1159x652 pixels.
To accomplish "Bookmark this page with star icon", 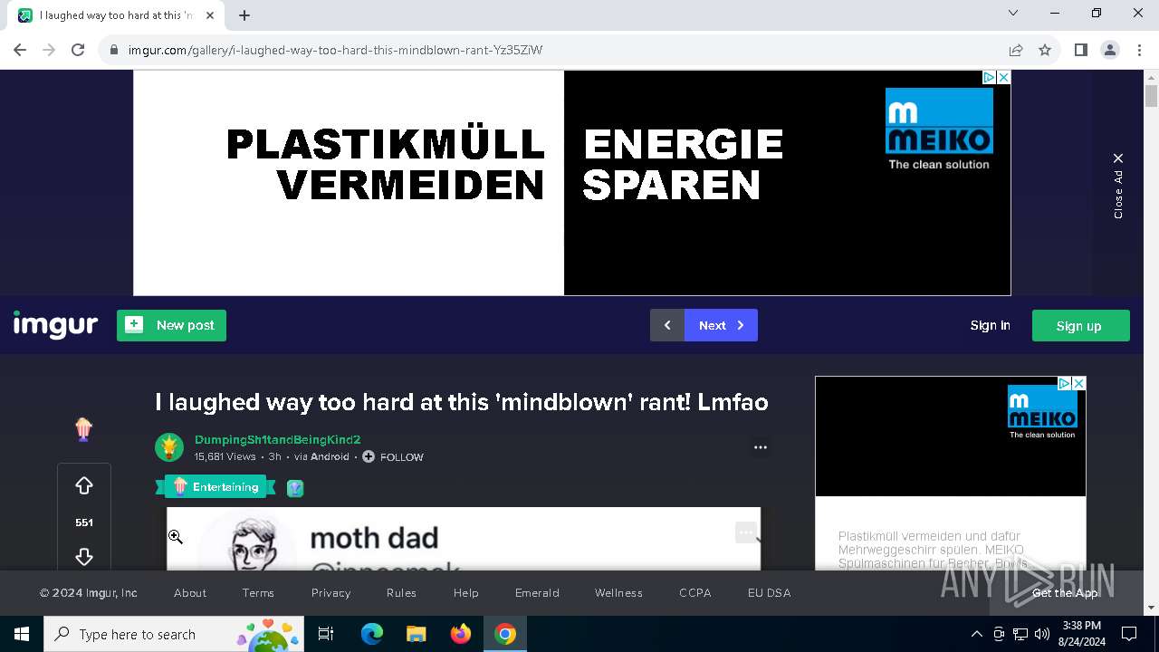I will click(1045, 50).
